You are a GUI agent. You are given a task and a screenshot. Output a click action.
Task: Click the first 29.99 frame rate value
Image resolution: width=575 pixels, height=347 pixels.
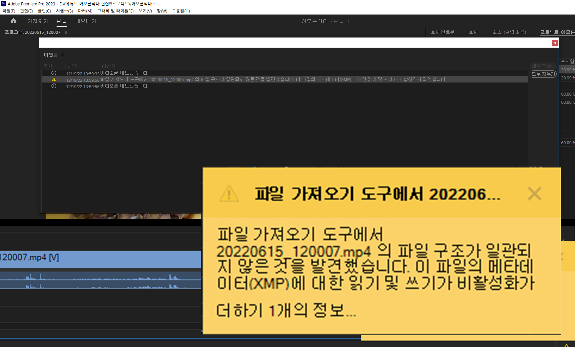(568, 70)
